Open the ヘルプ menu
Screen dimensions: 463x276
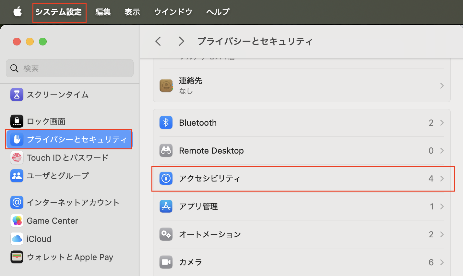[218, 12]
